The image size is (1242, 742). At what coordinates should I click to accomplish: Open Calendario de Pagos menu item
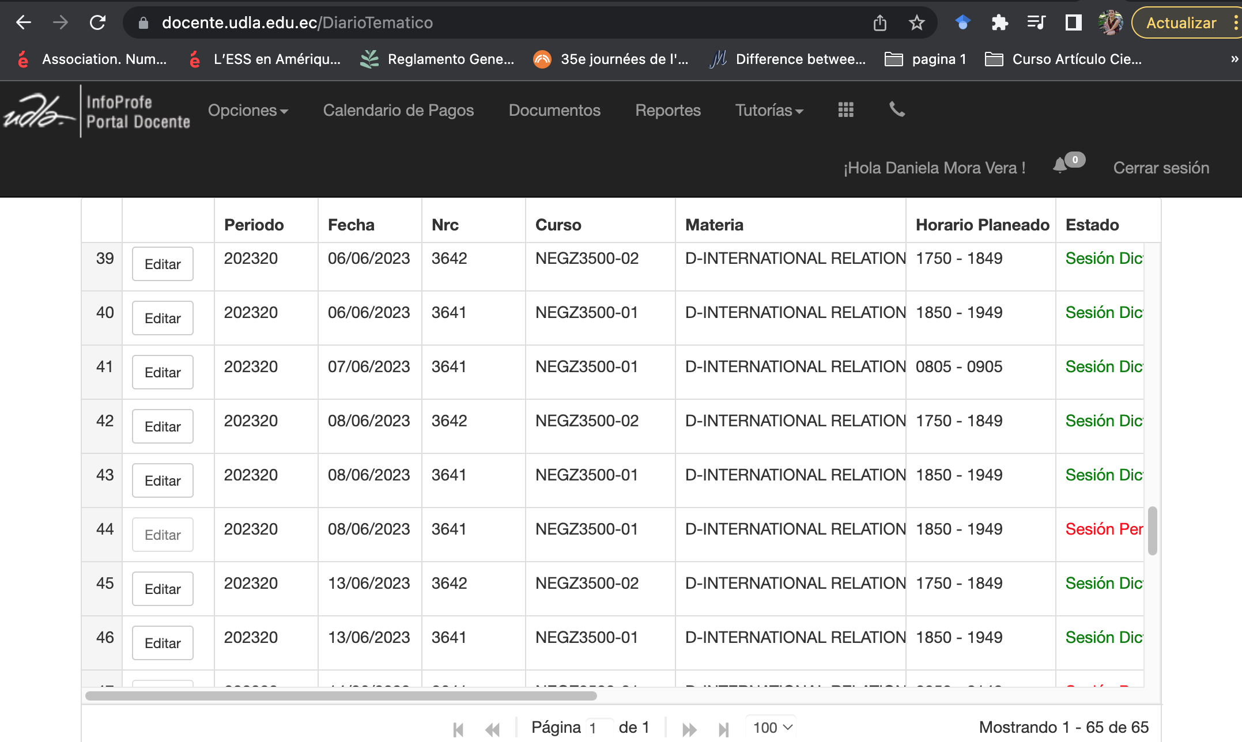[398, 110]
